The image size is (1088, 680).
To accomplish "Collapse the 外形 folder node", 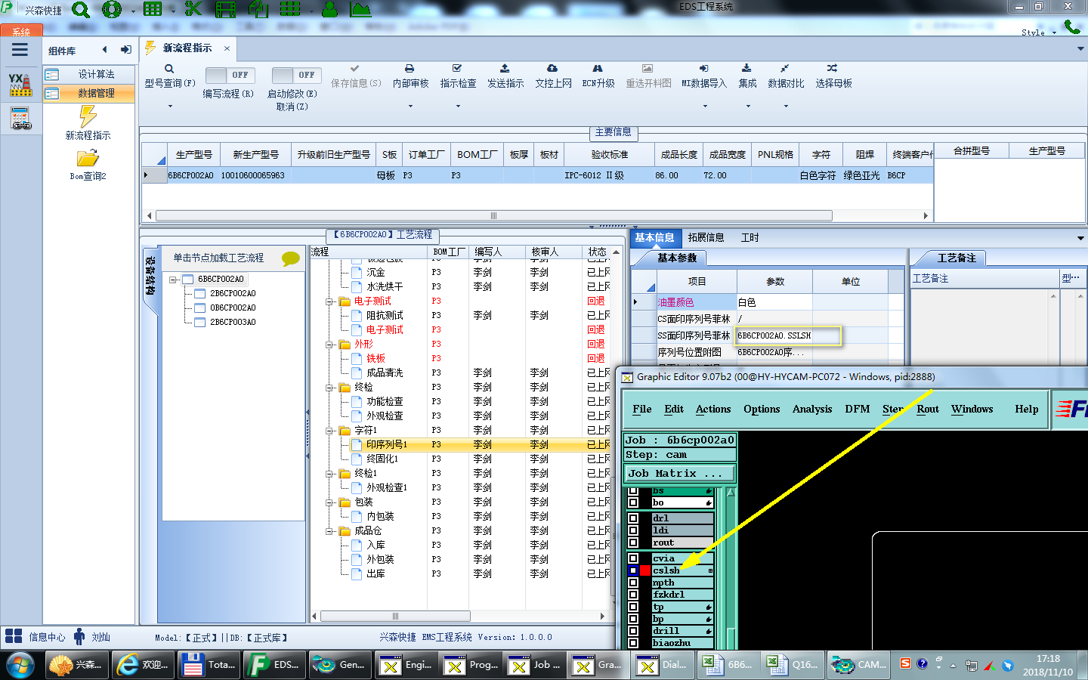I will tap(329, 345).
